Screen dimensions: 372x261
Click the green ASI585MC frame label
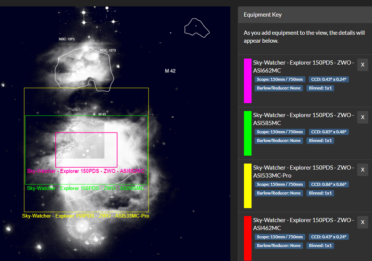pos(86,188)
